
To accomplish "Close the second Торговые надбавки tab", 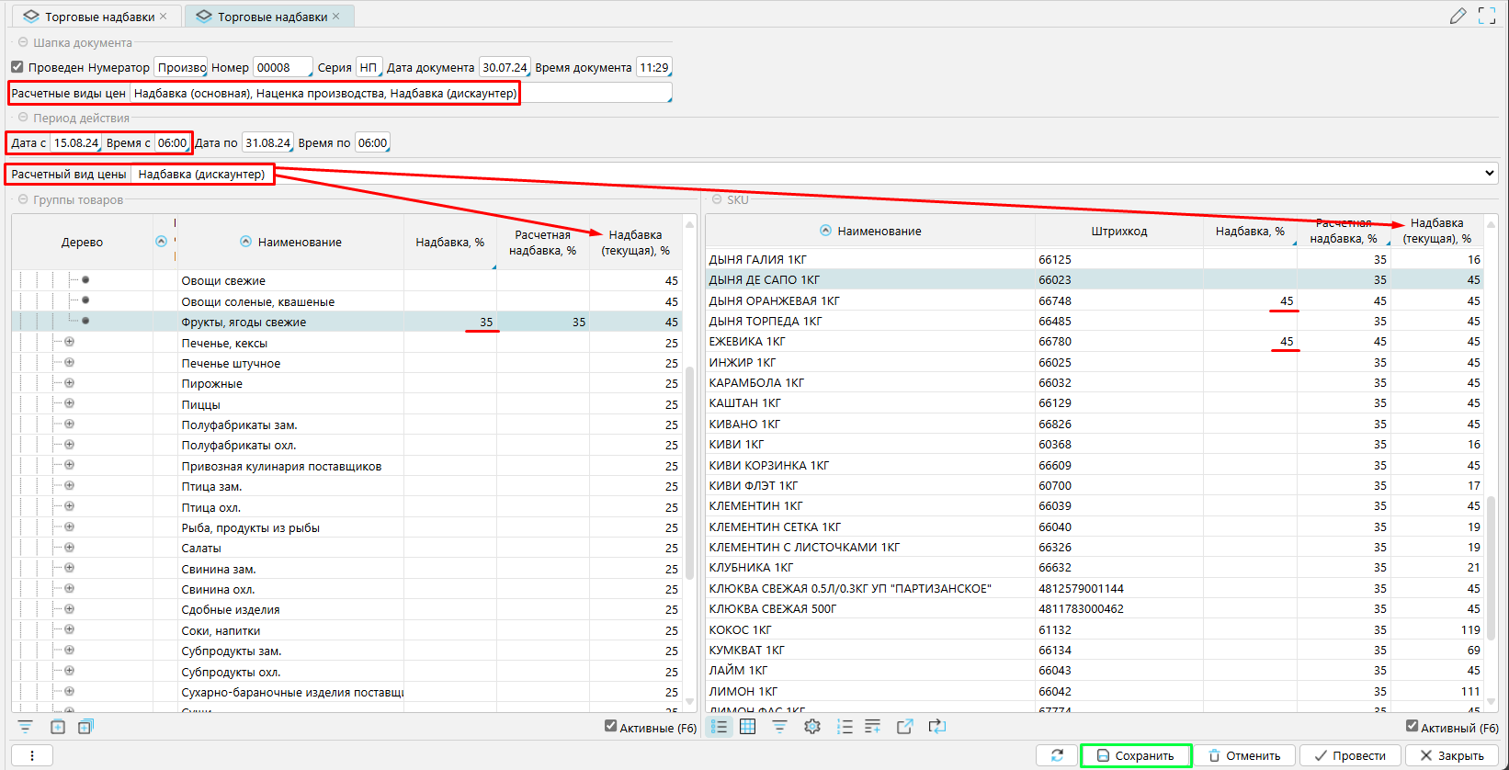I will pyautogui.click(x=336, y=17).
